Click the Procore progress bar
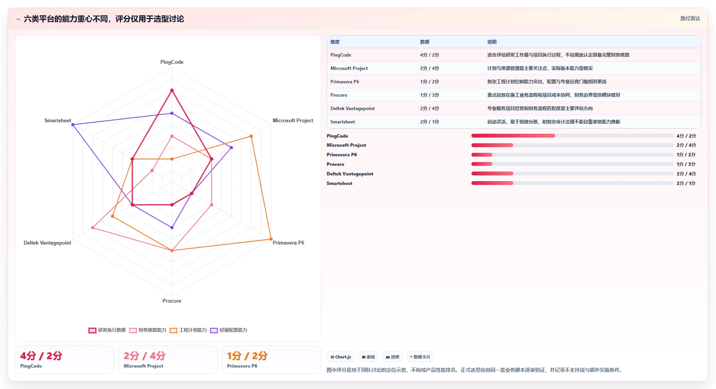This screenshot has height=389, width=716. click(x=572, y=164)
